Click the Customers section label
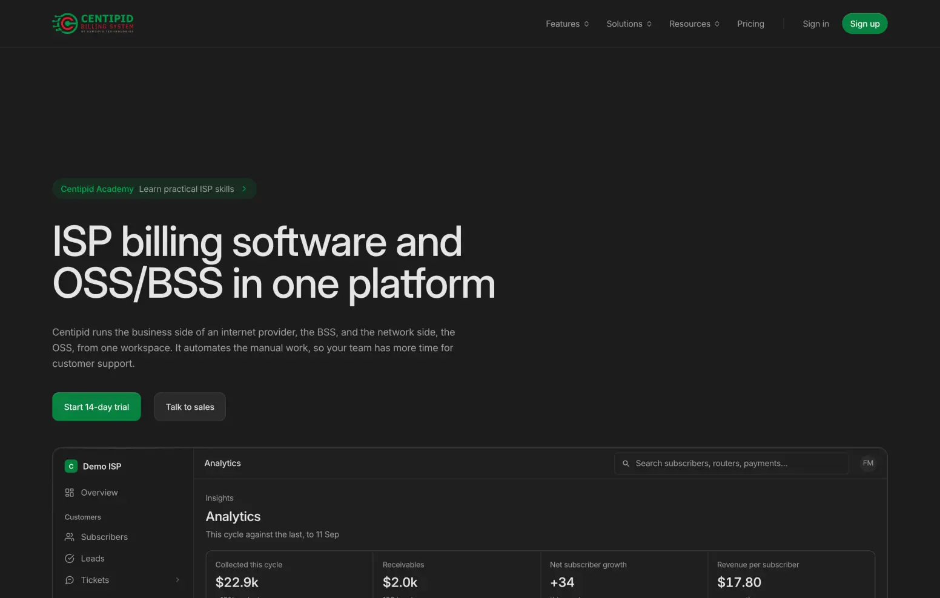Image resolution: width=940 pixels, height=598 pixels. coord(83,517)
